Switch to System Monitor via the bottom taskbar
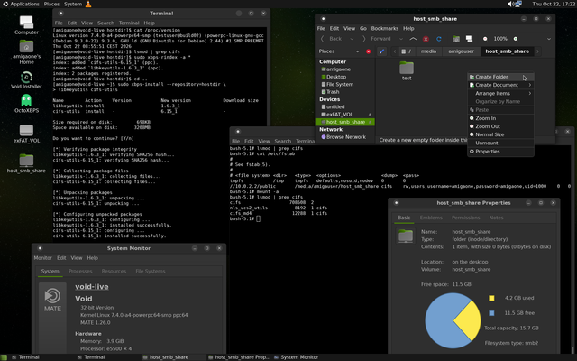Image resolution: width=577 pixels, height=361 pixels. (297, 357)
